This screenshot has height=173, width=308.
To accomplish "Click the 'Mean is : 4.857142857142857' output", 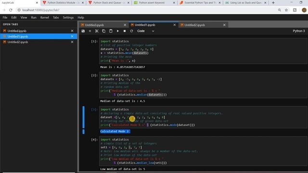I will 123,67.
